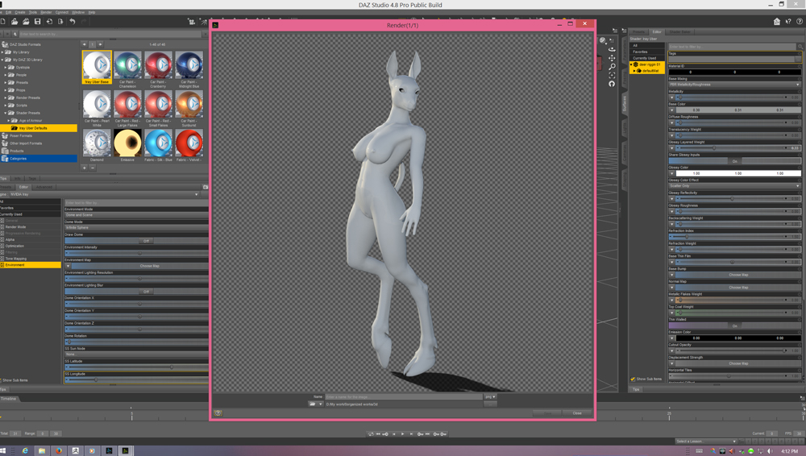
Task: Click the Save file toolbar icon
Action: pos(37,22)
